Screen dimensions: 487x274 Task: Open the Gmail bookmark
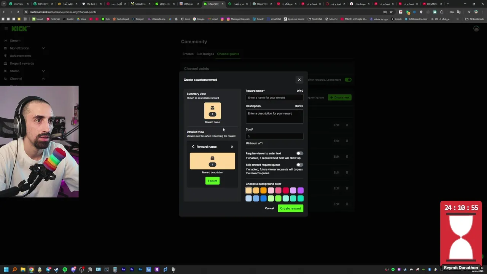(213, 19)
